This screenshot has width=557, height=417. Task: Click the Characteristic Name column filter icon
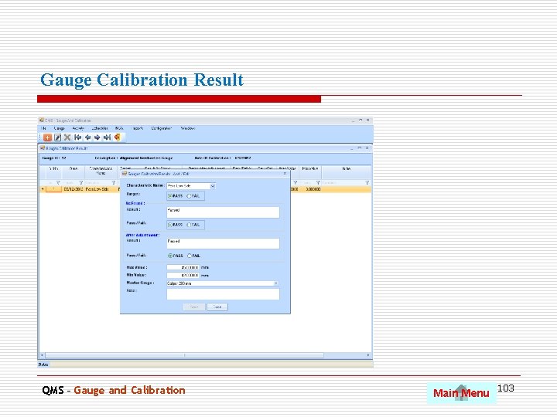click(114, 182)
